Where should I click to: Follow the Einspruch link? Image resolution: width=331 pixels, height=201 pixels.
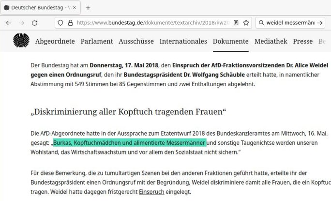[151, 192]
